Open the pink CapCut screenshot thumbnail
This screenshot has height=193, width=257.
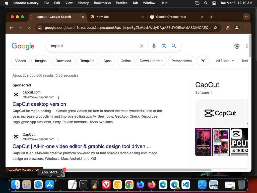(x=203, y=142)
